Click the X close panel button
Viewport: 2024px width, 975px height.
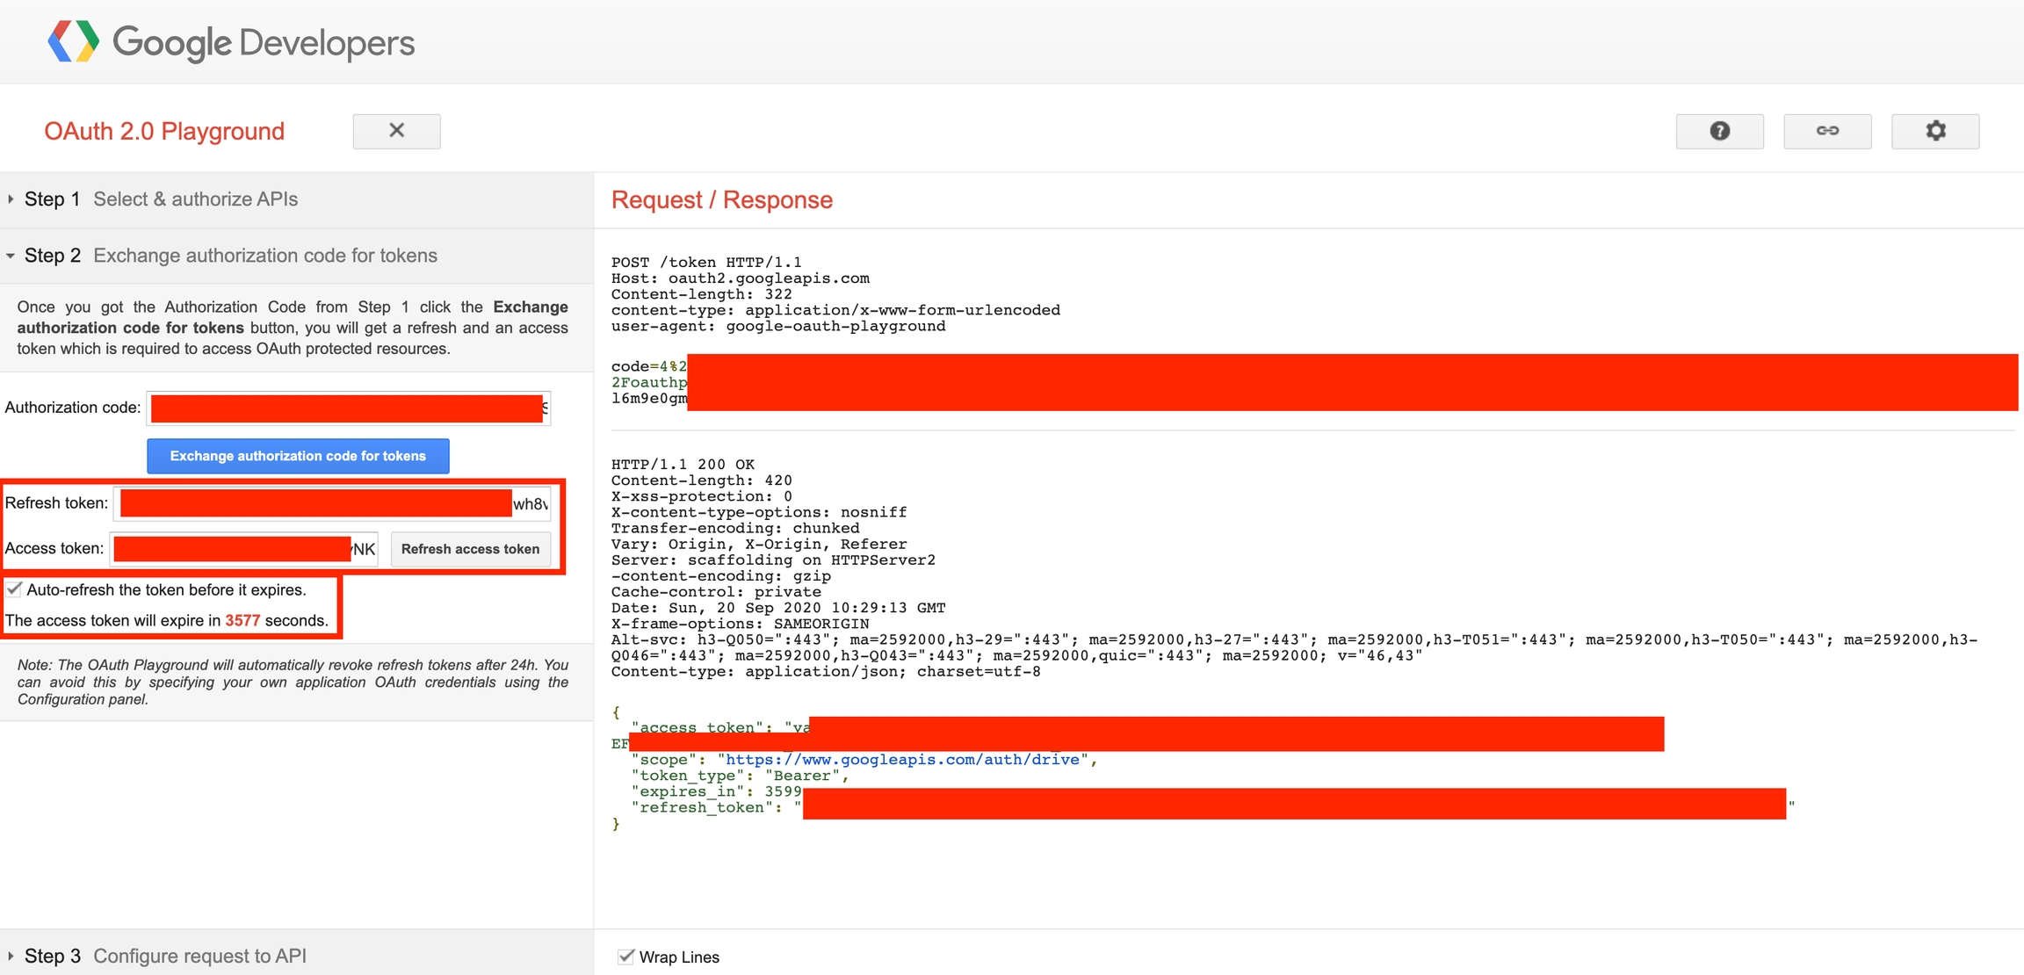[x=396, y=131]
